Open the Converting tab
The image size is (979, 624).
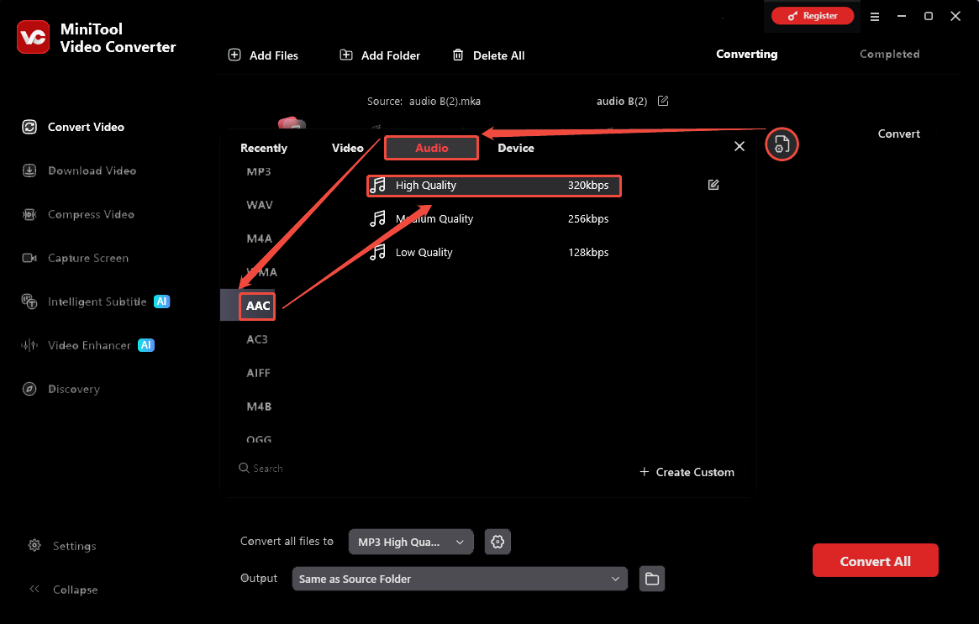coord(747,55)
